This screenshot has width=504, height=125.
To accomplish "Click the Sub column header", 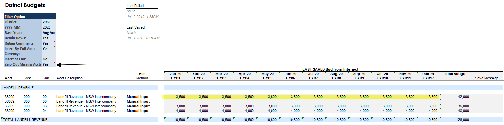I will tap(46, 78).
